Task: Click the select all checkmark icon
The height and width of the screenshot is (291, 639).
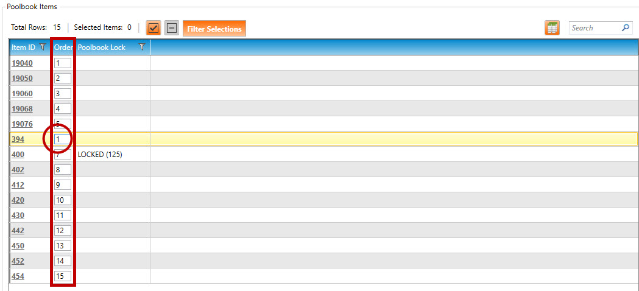Action: click(x=154, y=28)
